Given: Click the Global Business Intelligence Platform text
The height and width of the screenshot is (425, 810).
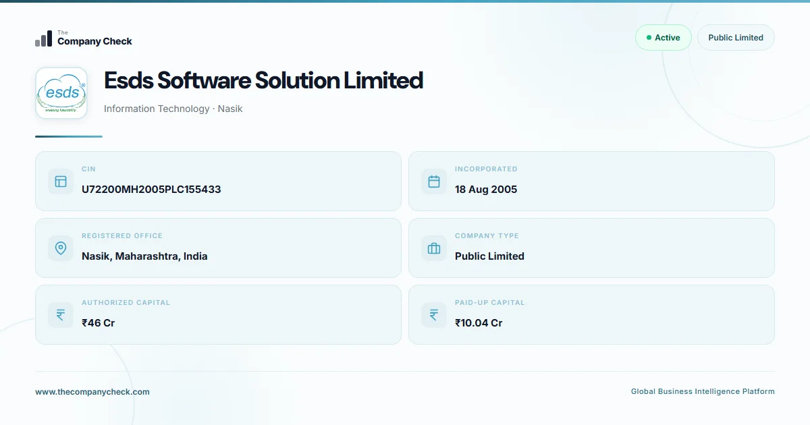Looking at the screenshot, I should click(x=703, y=392).
